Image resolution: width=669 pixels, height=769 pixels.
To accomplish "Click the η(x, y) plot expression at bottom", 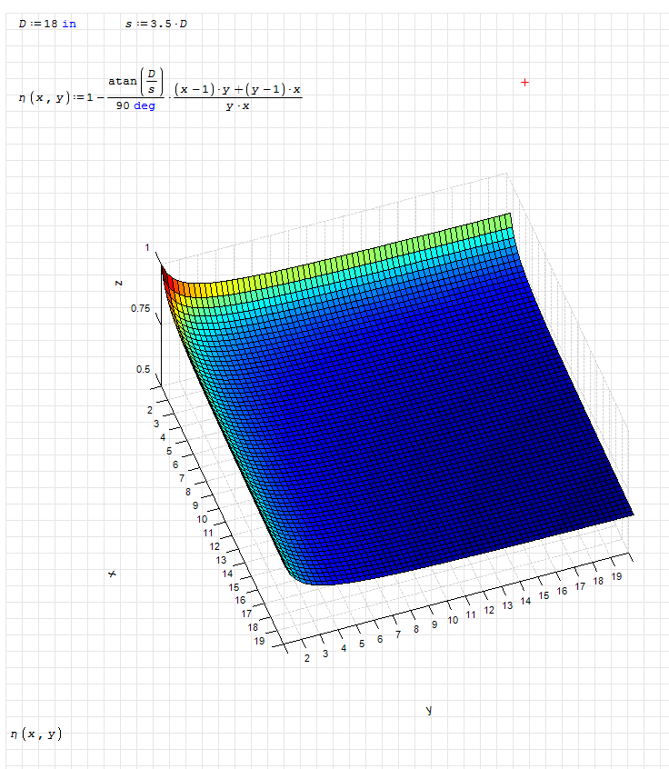I will pos(36,734).
